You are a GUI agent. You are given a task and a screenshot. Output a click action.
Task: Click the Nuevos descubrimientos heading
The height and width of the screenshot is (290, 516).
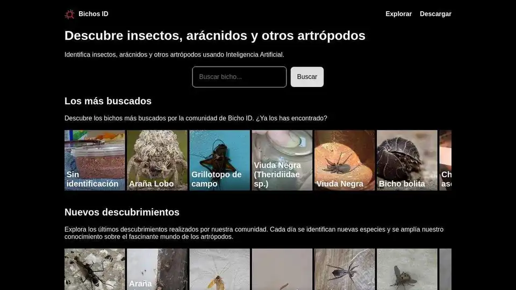coord(122,212)
